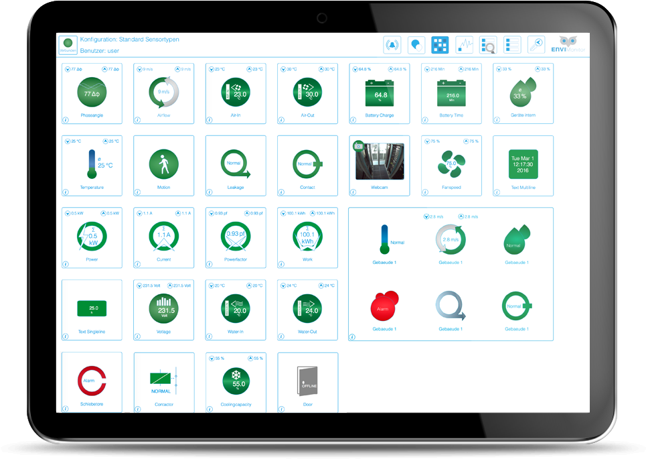Click the Gebaeude 1 thermometer sensor
646x459 pixels.
click(384, 239)
